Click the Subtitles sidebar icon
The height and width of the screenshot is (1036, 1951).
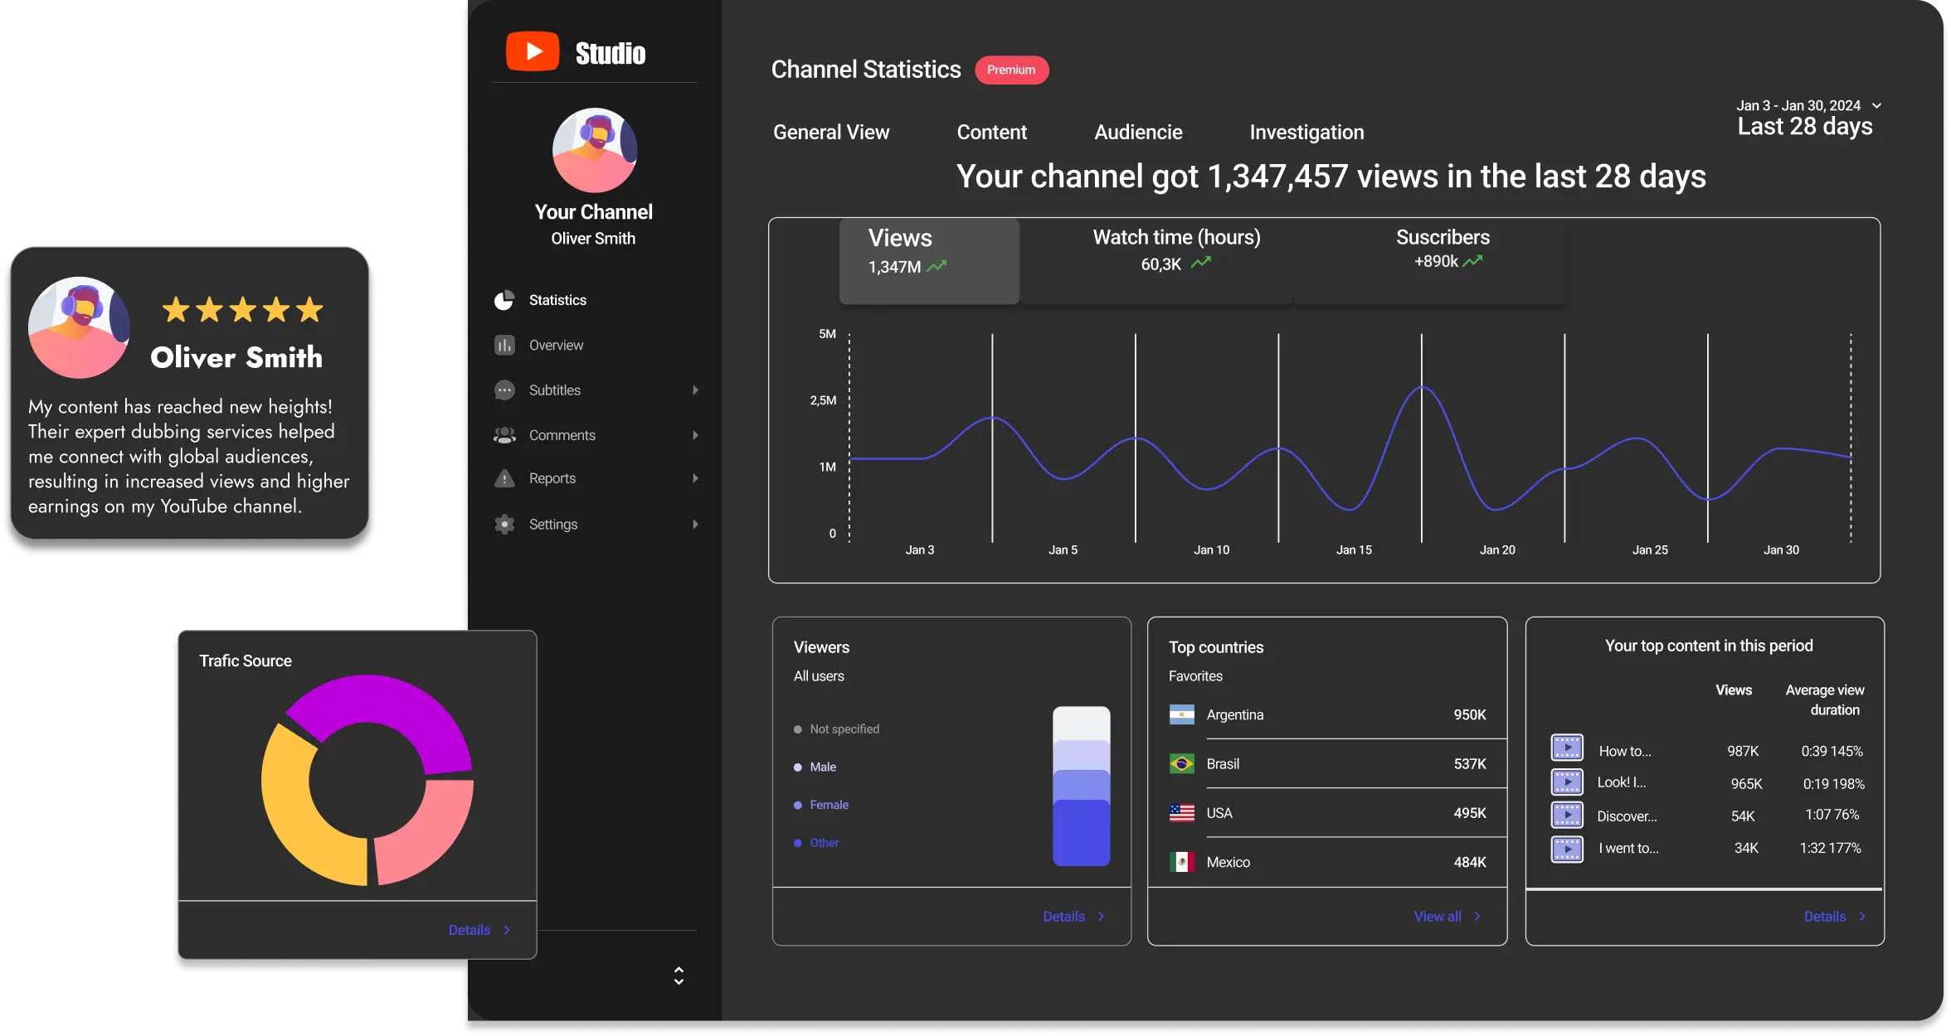(504, 390)
